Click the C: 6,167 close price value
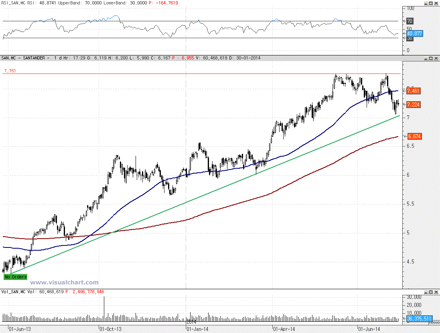The image size is (440, 333). tap(160, 58)
